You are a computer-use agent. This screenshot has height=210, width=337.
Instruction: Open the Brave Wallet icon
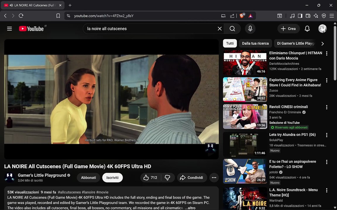(x=308, y=16)
